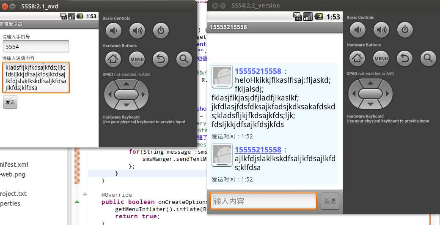
Task: Select roject.txt file in project tree
Action: (14, 194)
